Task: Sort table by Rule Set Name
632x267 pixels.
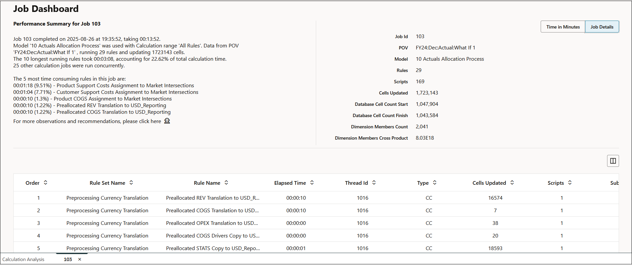Action: click(x=131, y=183)
